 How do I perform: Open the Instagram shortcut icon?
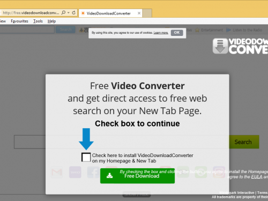pos(219,172)
